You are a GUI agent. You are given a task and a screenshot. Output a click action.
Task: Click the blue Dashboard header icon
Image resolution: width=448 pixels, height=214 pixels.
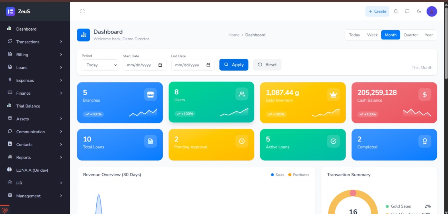click(83, 35)
